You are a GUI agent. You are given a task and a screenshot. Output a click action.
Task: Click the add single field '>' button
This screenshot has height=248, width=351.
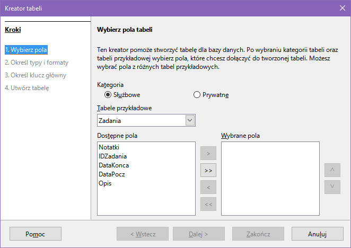pos(208,154)
